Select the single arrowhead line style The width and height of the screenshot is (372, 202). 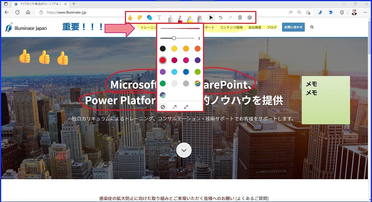click(174, 107)
